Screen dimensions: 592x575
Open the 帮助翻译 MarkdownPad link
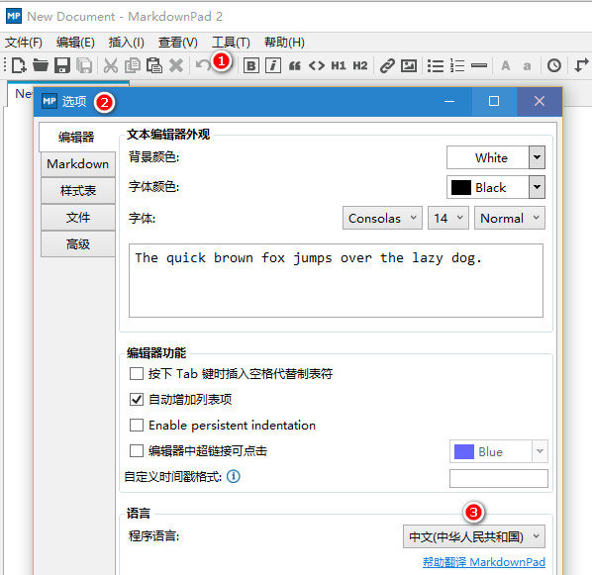(484, 562)
